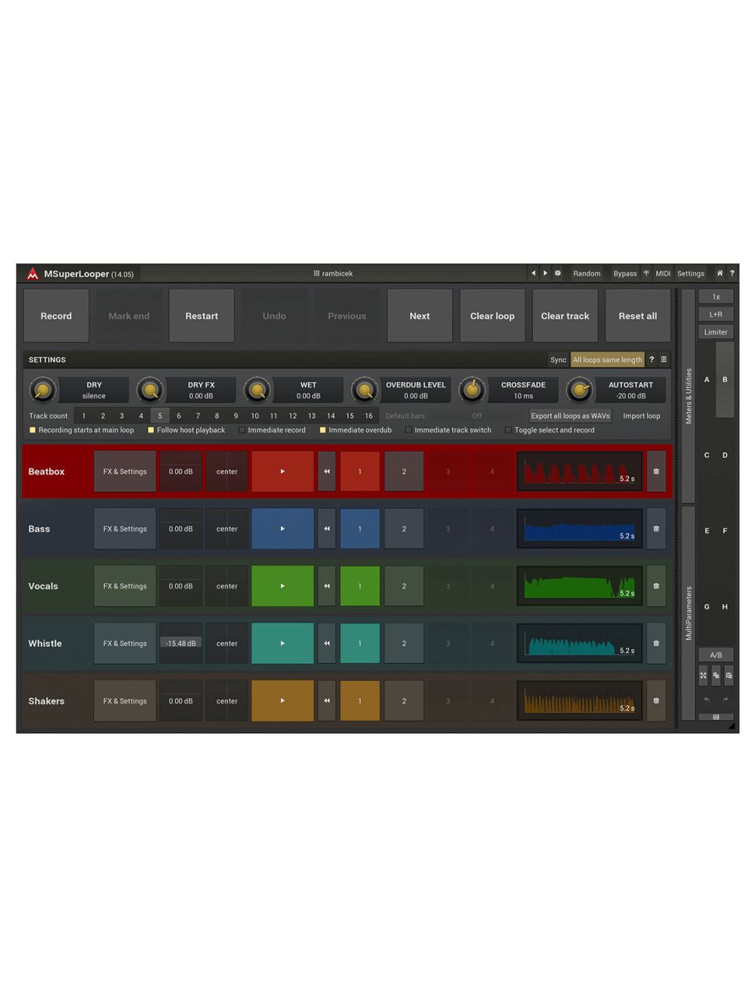Image resolution: width=755 pixels, height=997 pixels.
Task: Toggle Follow host playback checkbox
Action: point(151,431)
